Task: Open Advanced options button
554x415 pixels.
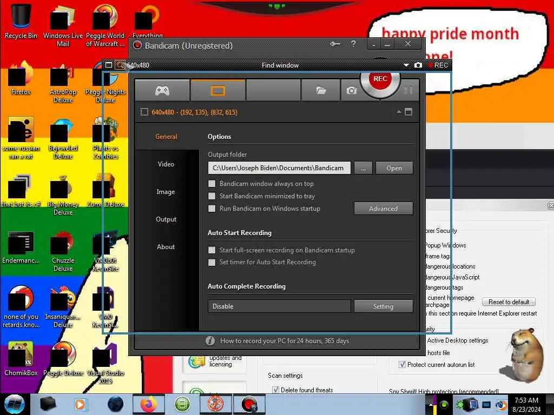Action: tap(384, 209)
